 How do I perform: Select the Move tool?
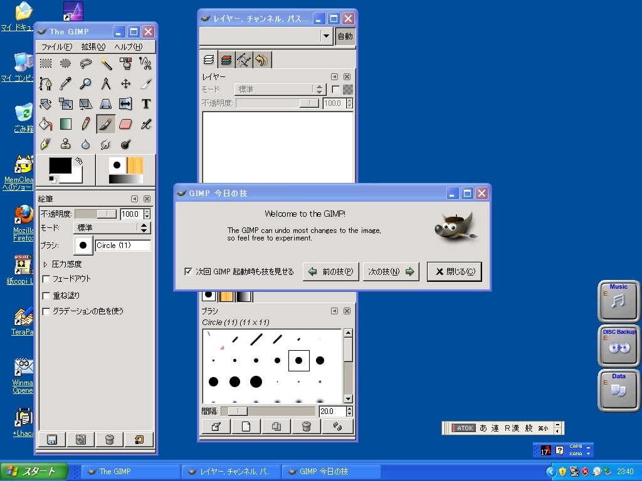click(125, 83)
